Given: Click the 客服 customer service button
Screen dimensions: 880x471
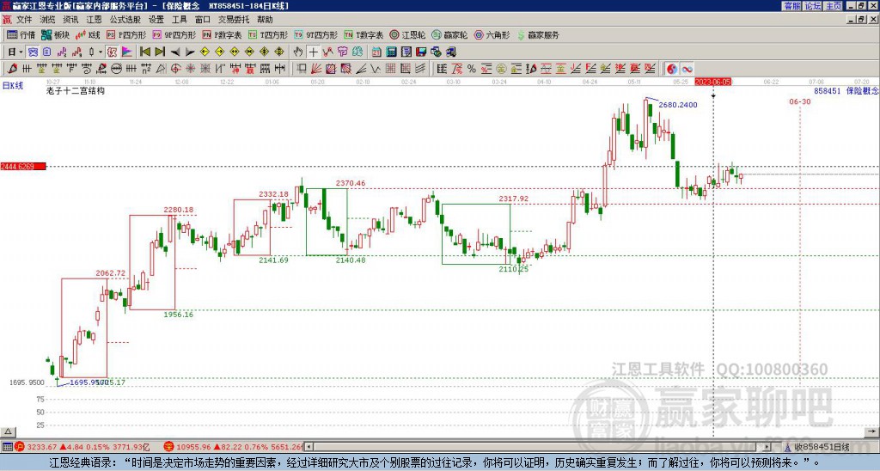Looking at the screenshot, I should tap(791, 6).
